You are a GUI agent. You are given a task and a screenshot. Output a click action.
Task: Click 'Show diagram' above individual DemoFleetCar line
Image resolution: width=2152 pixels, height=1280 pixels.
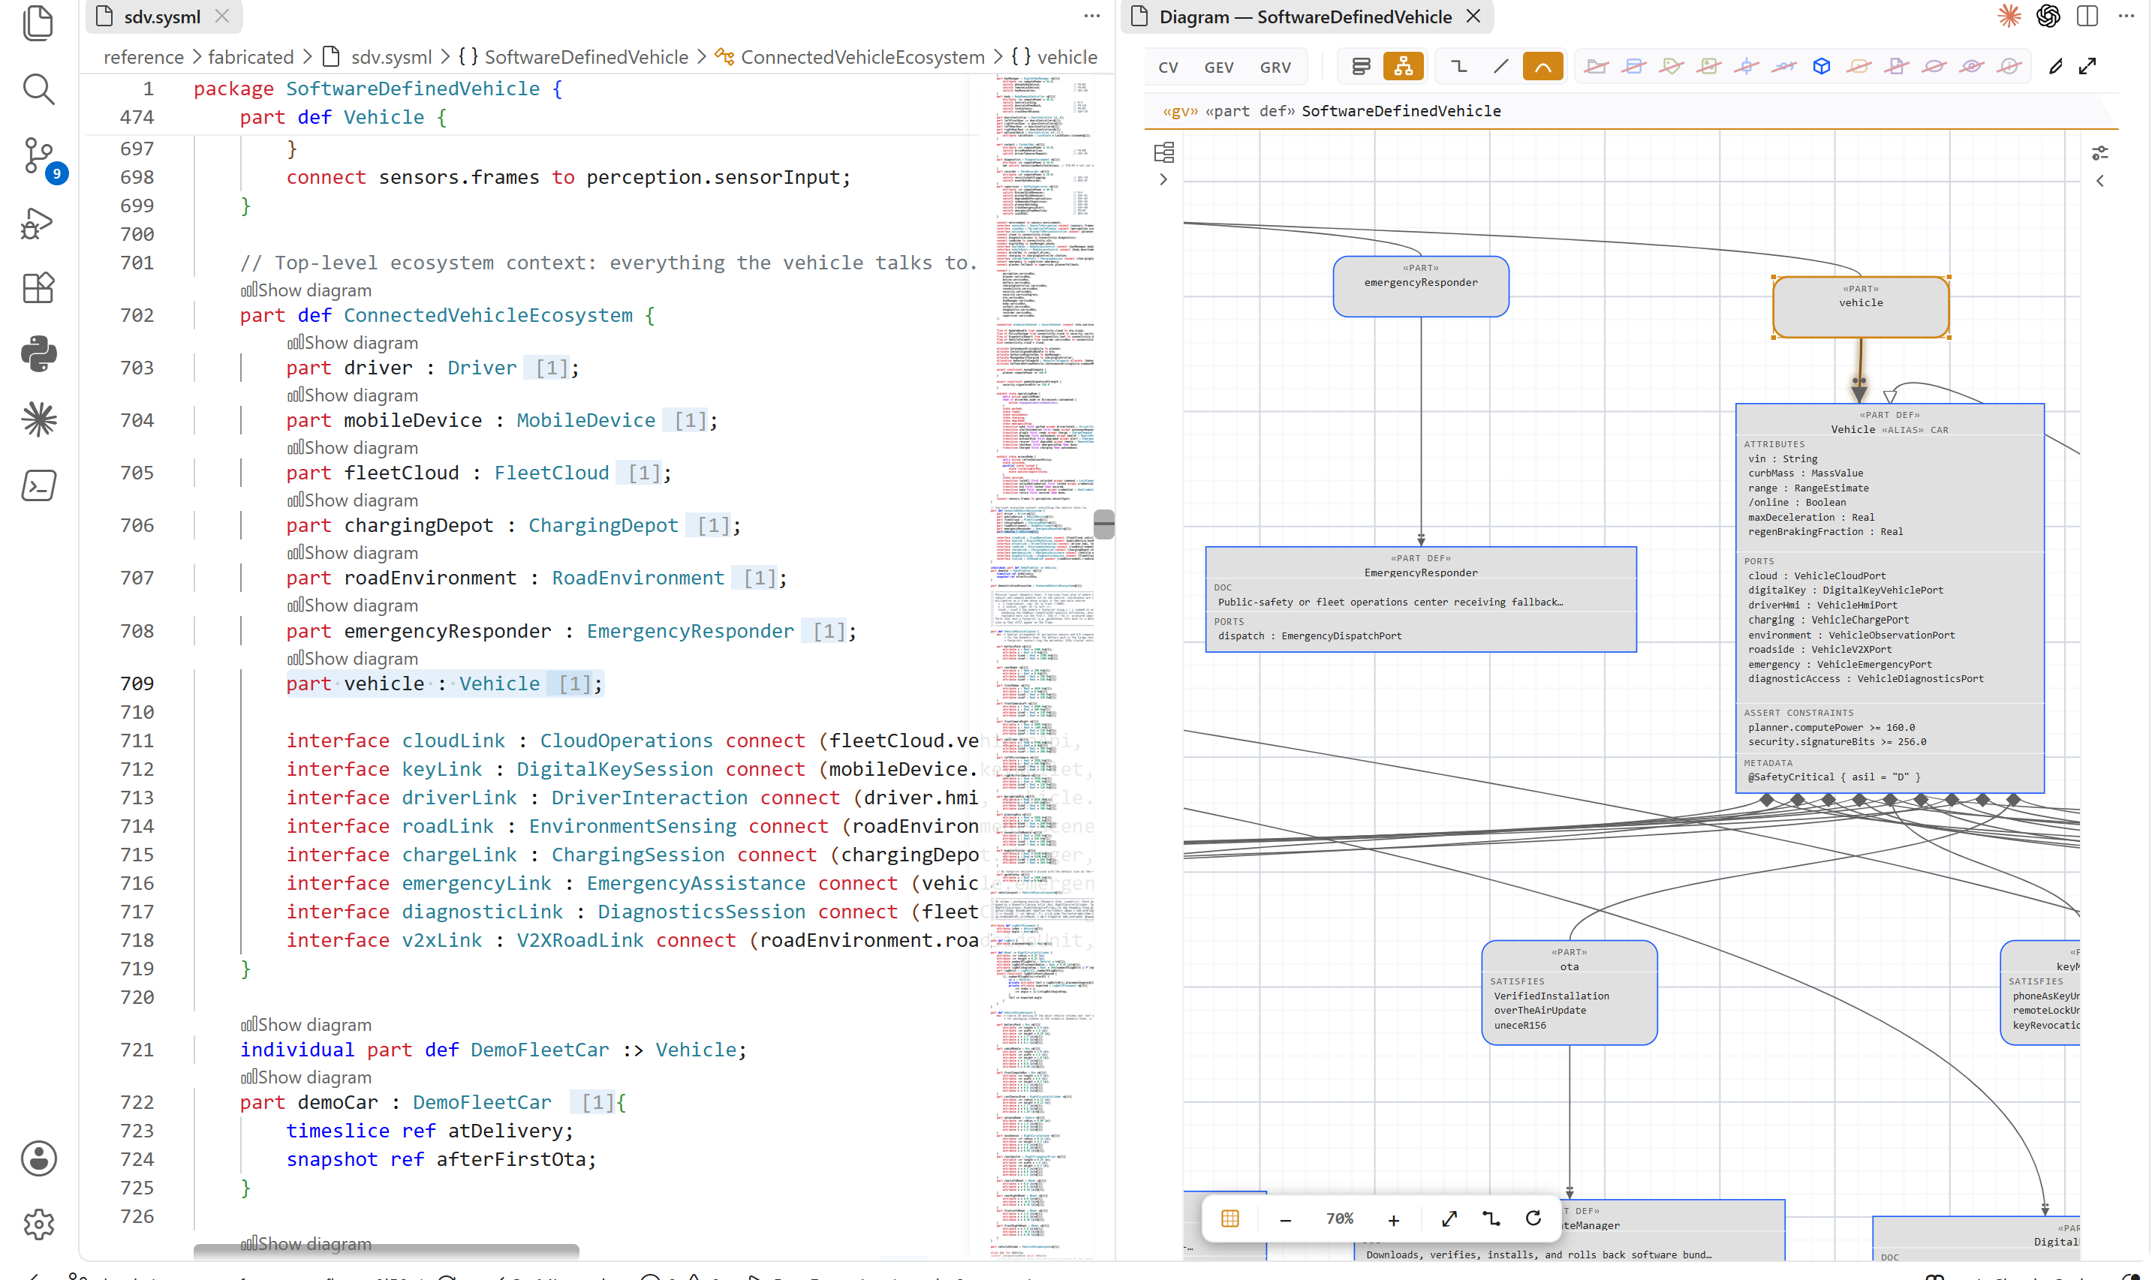point(306,1026)
